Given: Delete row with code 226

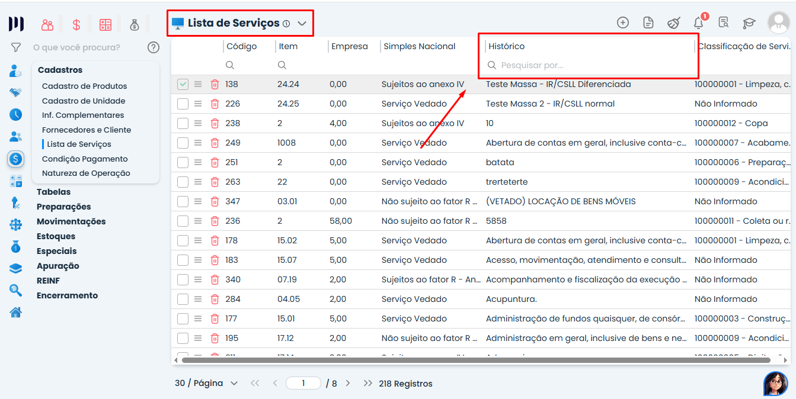Looking at the screenshot, I should tap(215, 104).
